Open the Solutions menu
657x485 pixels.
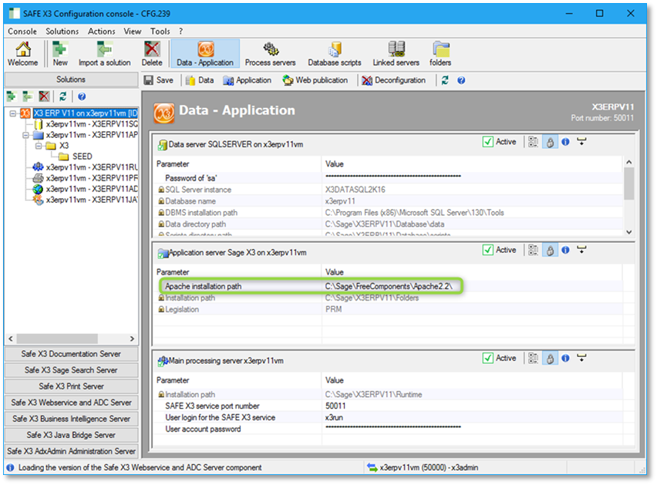62,32
